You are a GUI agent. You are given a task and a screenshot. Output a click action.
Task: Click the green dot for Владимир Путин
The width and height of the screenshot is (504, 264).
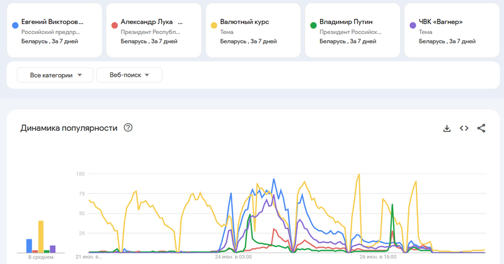(x=312, y=26)
